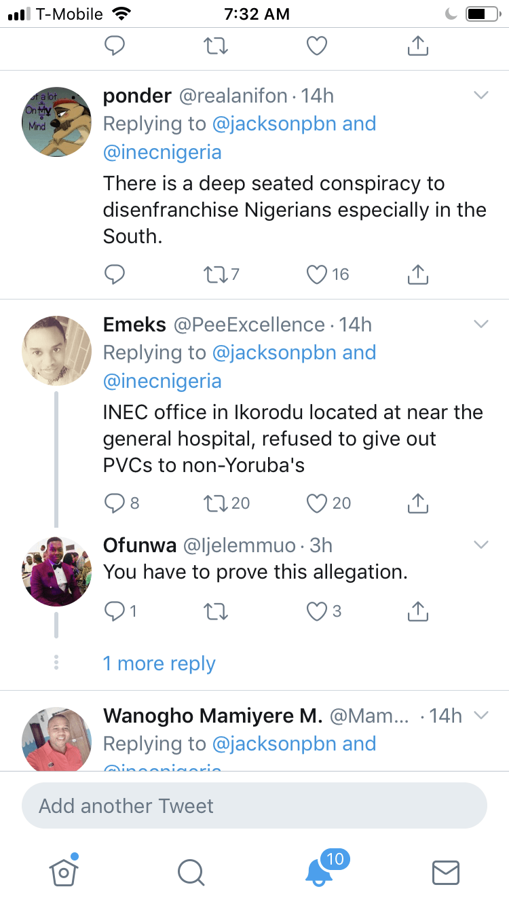Go to Home timeline tab

point(63,871)
